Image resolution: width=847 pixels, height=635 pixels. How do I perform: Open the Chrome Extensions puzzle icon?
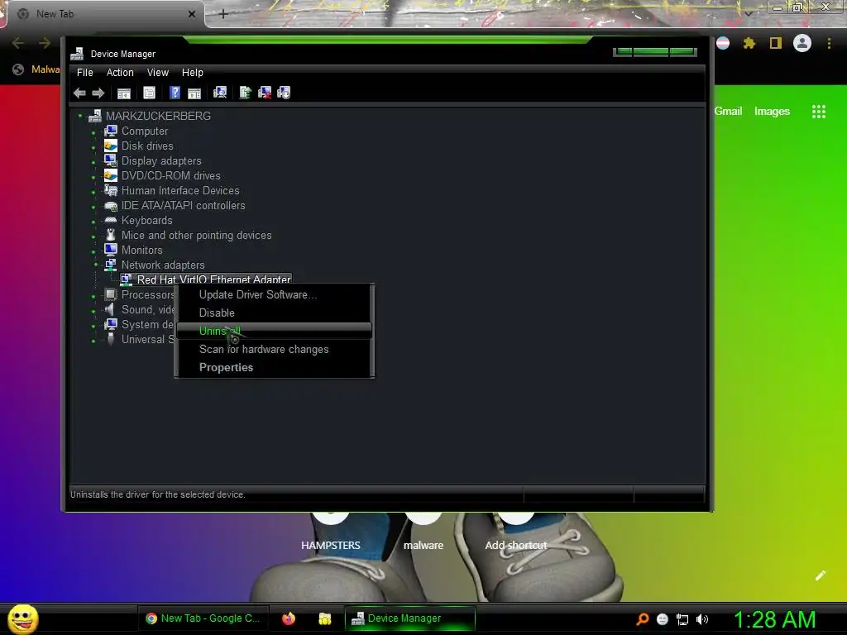(x=749, y=43)
